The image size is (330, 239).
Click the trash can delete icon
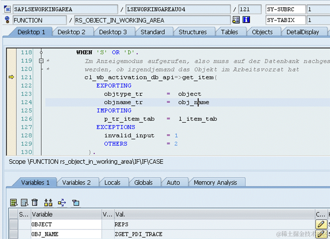(35, 202)
